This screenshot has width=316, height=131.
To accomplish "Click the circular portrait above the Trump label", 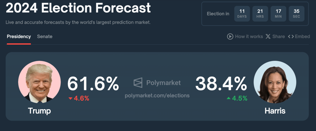I will [x=40, y=82].
